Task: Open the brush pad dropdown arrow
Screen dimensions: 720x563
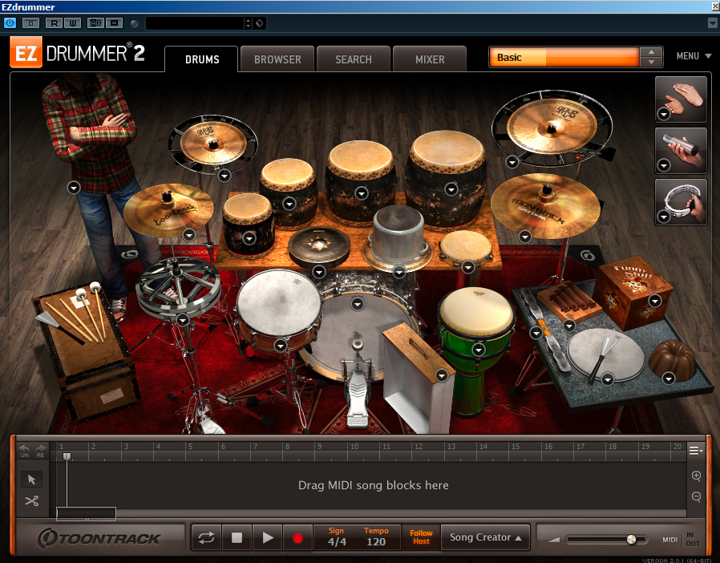Action: click(608, 379)
